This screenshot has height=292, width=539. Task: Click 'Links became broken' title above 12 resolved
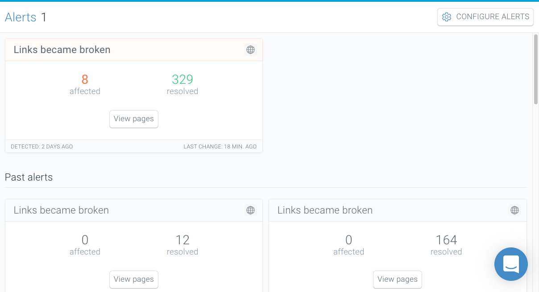[x=61, y=210]
